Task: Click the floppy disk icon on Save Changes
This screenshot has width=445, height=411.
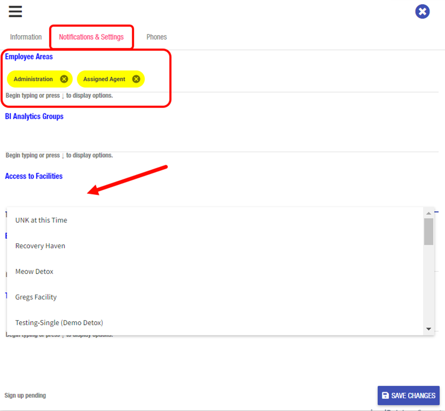Action: click(385, 395)
